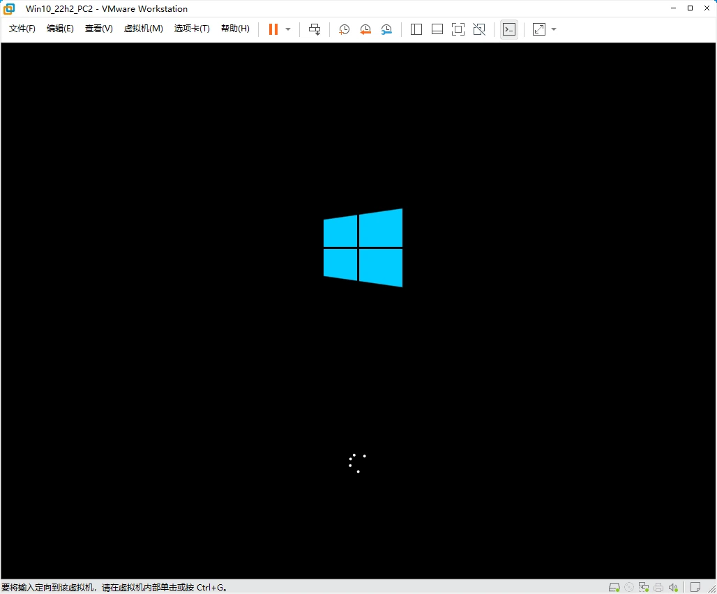Close the VMware Workstation window
Screen dimensions: 717x594
click(707, 8)
